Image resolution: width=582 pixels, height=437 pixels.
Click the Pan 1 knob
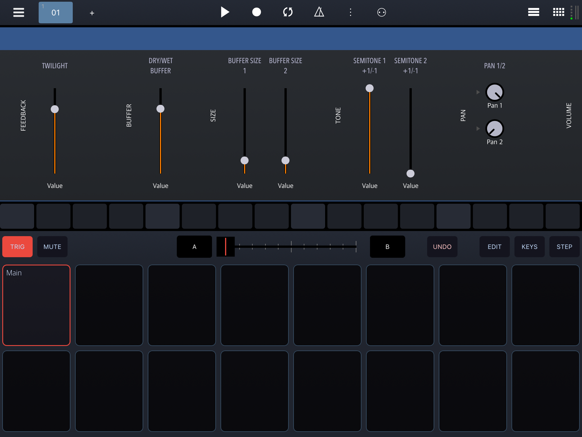(x=495, y=92)
